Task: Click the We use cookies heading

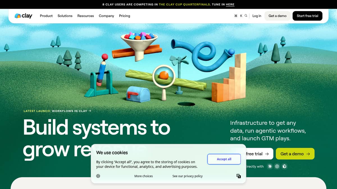Action: (112, 153)
